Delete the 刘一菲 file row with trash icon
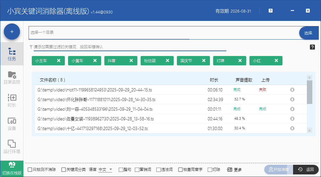Image resolution: width=321 pixels, height=177 pixels. tap(292, 109)
